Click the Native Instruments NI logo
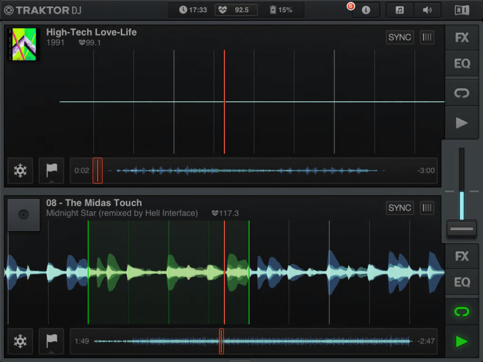 pos(462,10)
